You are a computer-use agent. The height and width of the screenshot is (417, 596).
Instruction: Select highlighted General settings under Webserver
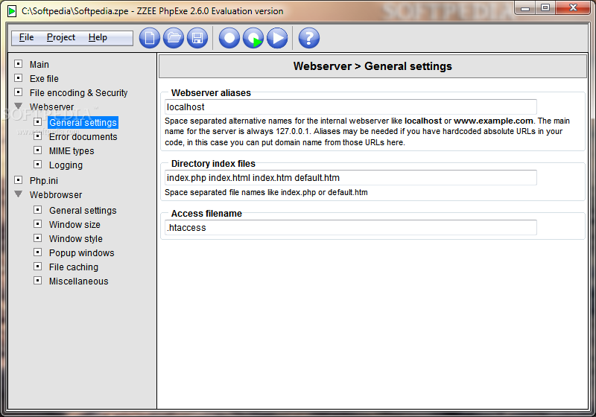[x=83, y=123]
